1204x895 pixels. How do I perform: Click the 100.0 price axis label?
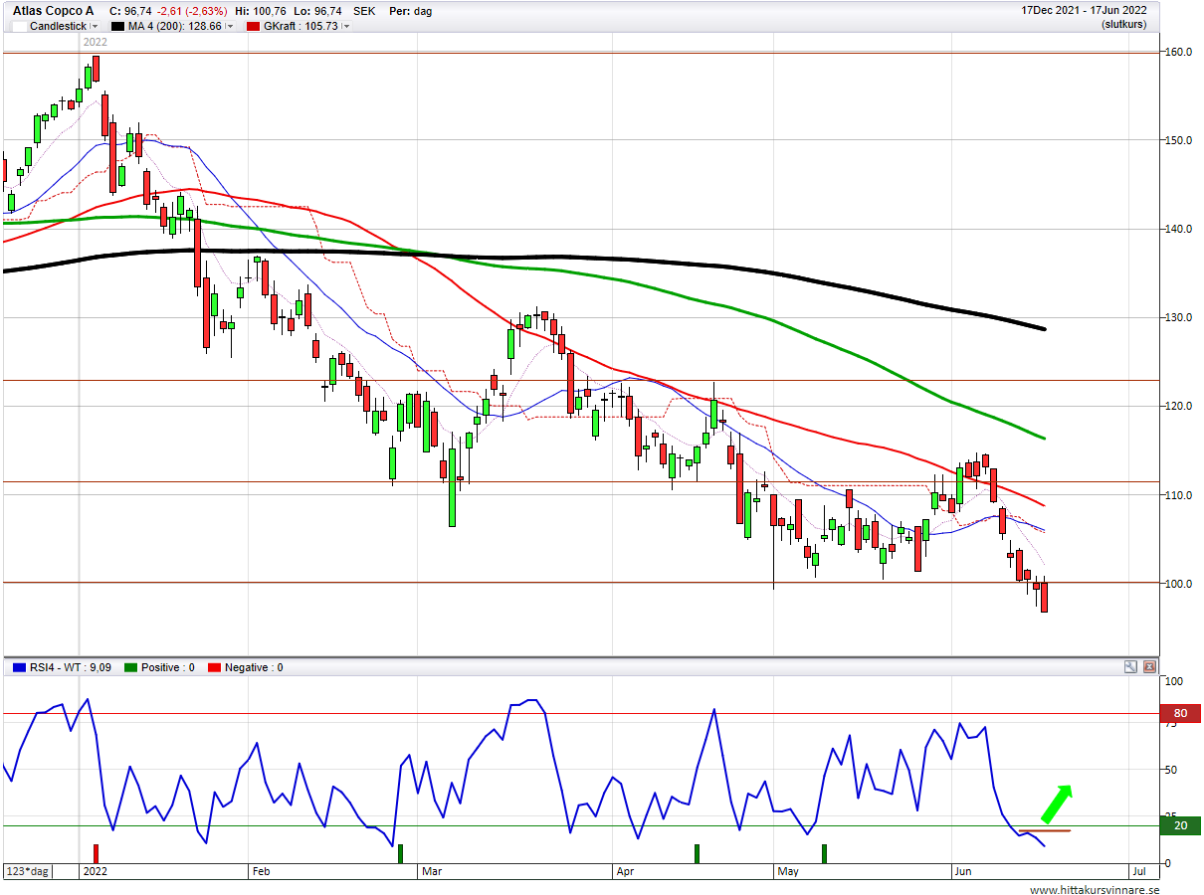point(1179,584)
